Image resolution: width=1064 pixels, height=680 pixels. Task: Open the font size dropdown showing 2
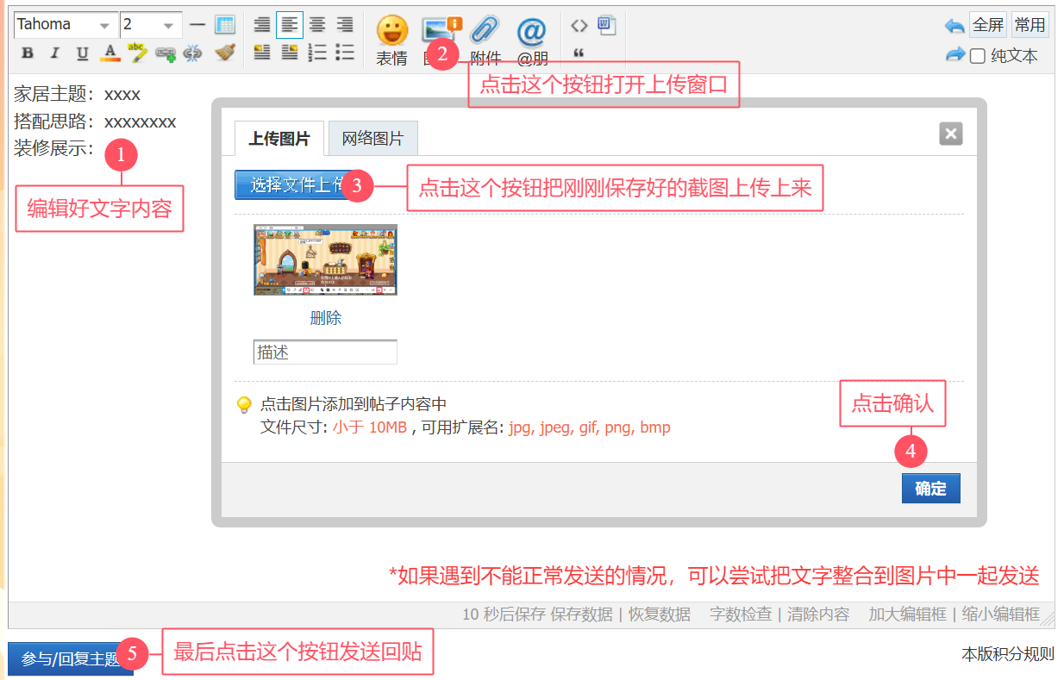click(x=151, y=25)
